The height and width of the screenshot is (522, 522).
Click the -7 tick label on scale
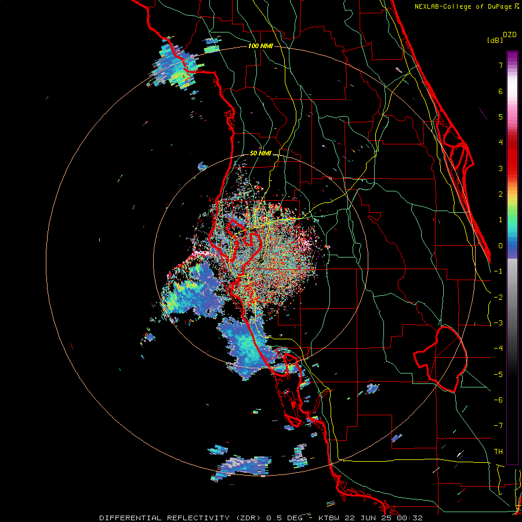(498, 426)
